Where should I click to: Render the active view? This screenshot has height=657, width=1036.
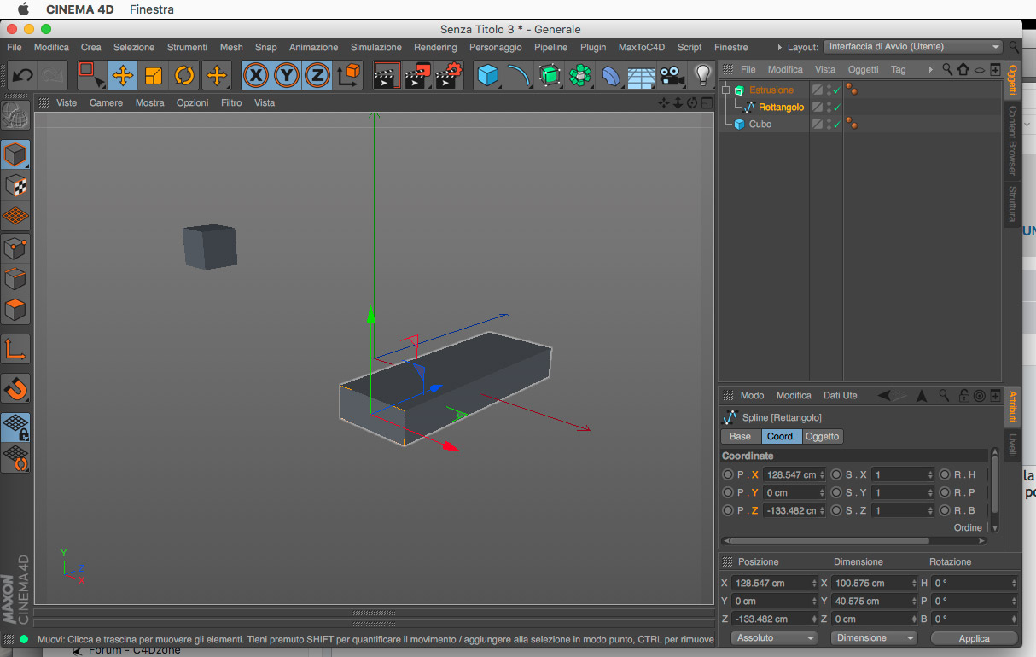[x=387, y=75]
